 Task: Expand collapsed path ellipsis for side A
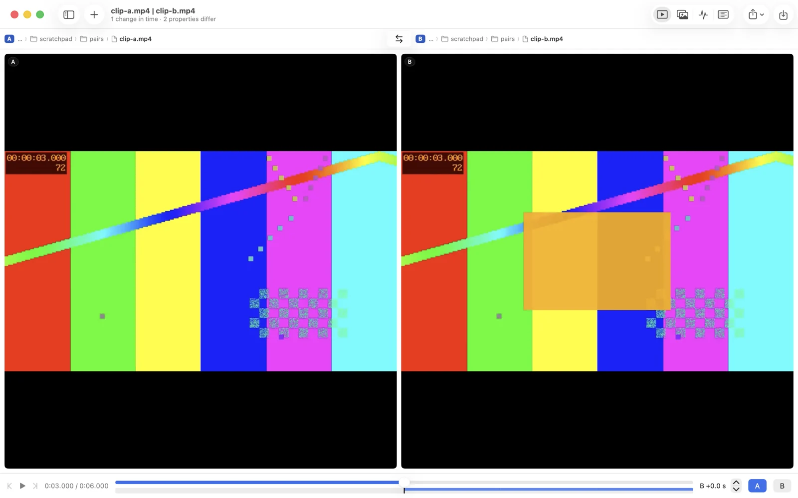click(x=20, y=39)
